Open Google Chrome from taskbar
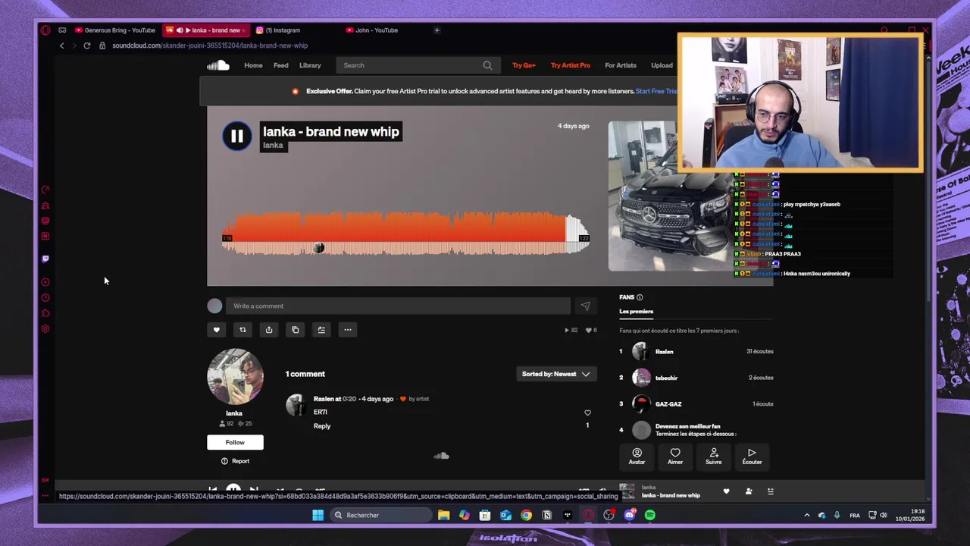The width and height of the screenshot is (970, 546). [526, 516]
